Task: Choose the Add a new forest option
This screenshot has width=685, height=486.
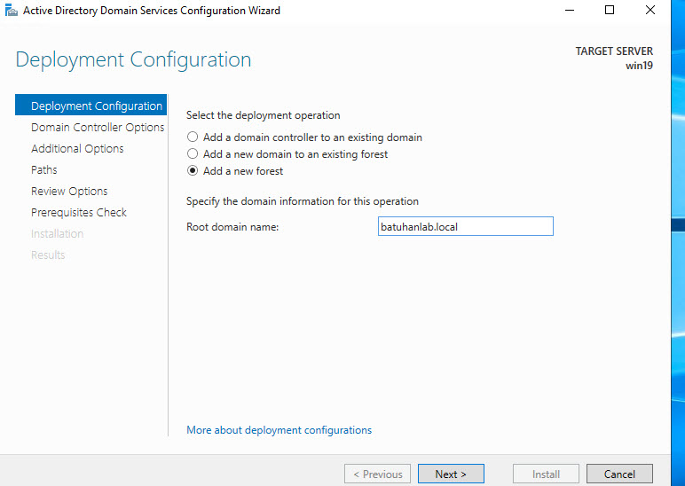Action: coord(193,171)
